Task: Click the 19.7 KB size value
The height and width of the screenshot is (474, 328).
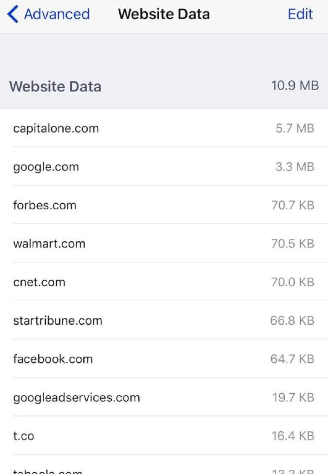Action: (293, 398)
